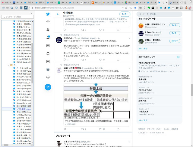Viewport: 193px width, 147px height.
Task: Click bookmarks panel vertical scrollbar
Action: pyautogui.click(x=32, y=63)
